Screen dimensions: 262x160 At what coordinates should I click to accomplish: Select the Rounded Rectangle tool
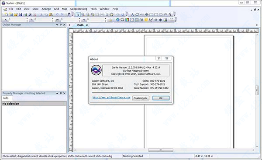point(156,14)
